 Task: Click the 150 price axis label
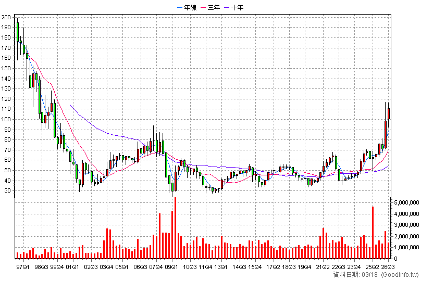[x=6, y=68]
